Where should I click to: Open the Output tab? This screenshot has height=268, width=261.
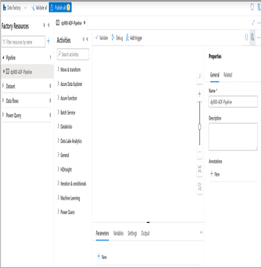[145, 233]
